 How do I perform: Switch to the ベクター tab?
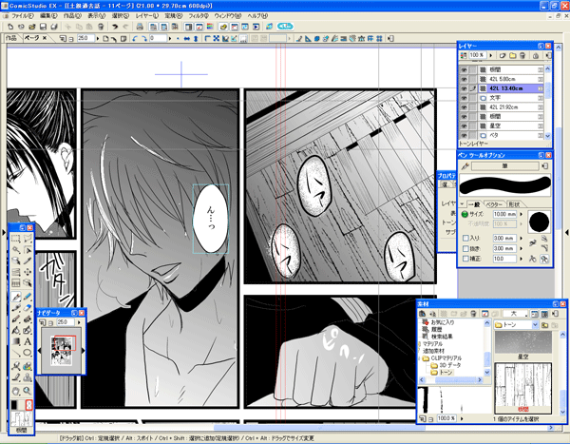point(493,204)
